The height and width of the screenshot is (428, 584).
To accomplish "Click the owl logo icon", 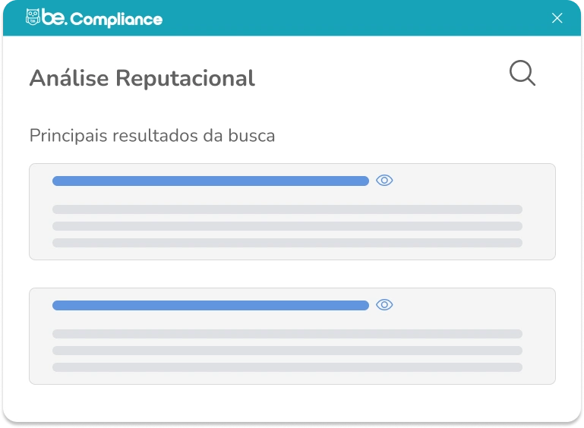I will pos(33,17).
